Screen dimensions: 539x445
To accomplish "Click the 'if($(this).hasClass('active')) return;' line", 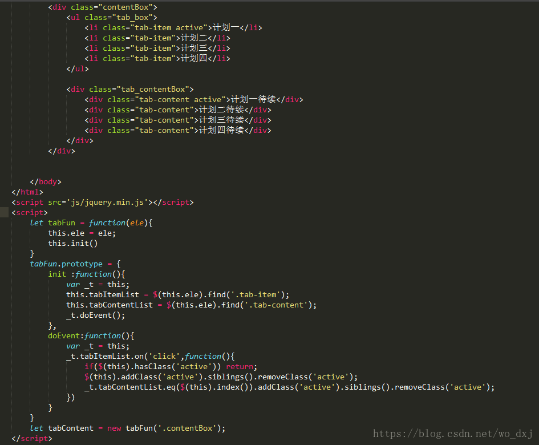I will [171, 367].
